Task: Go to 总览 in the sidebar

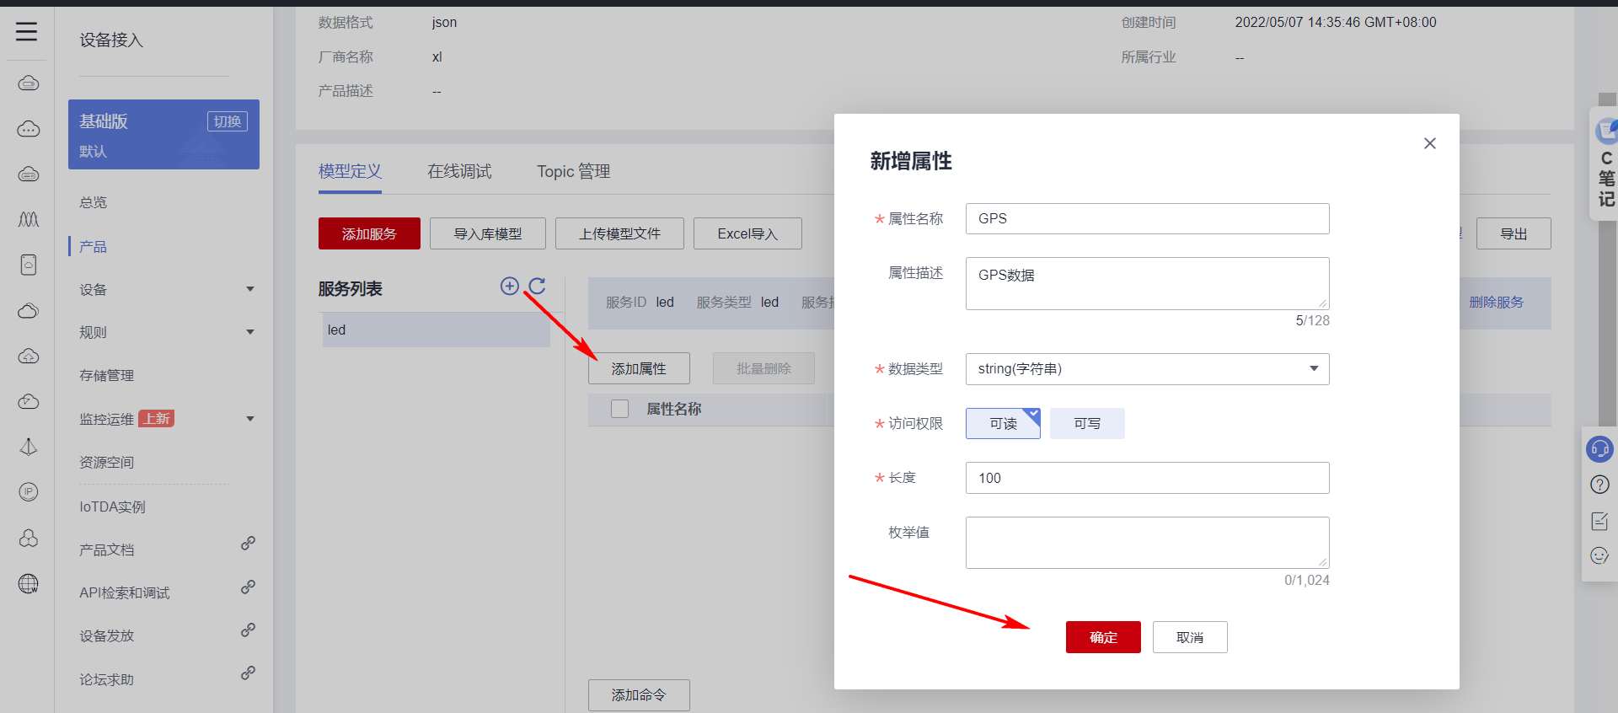Action: (94, 202)
